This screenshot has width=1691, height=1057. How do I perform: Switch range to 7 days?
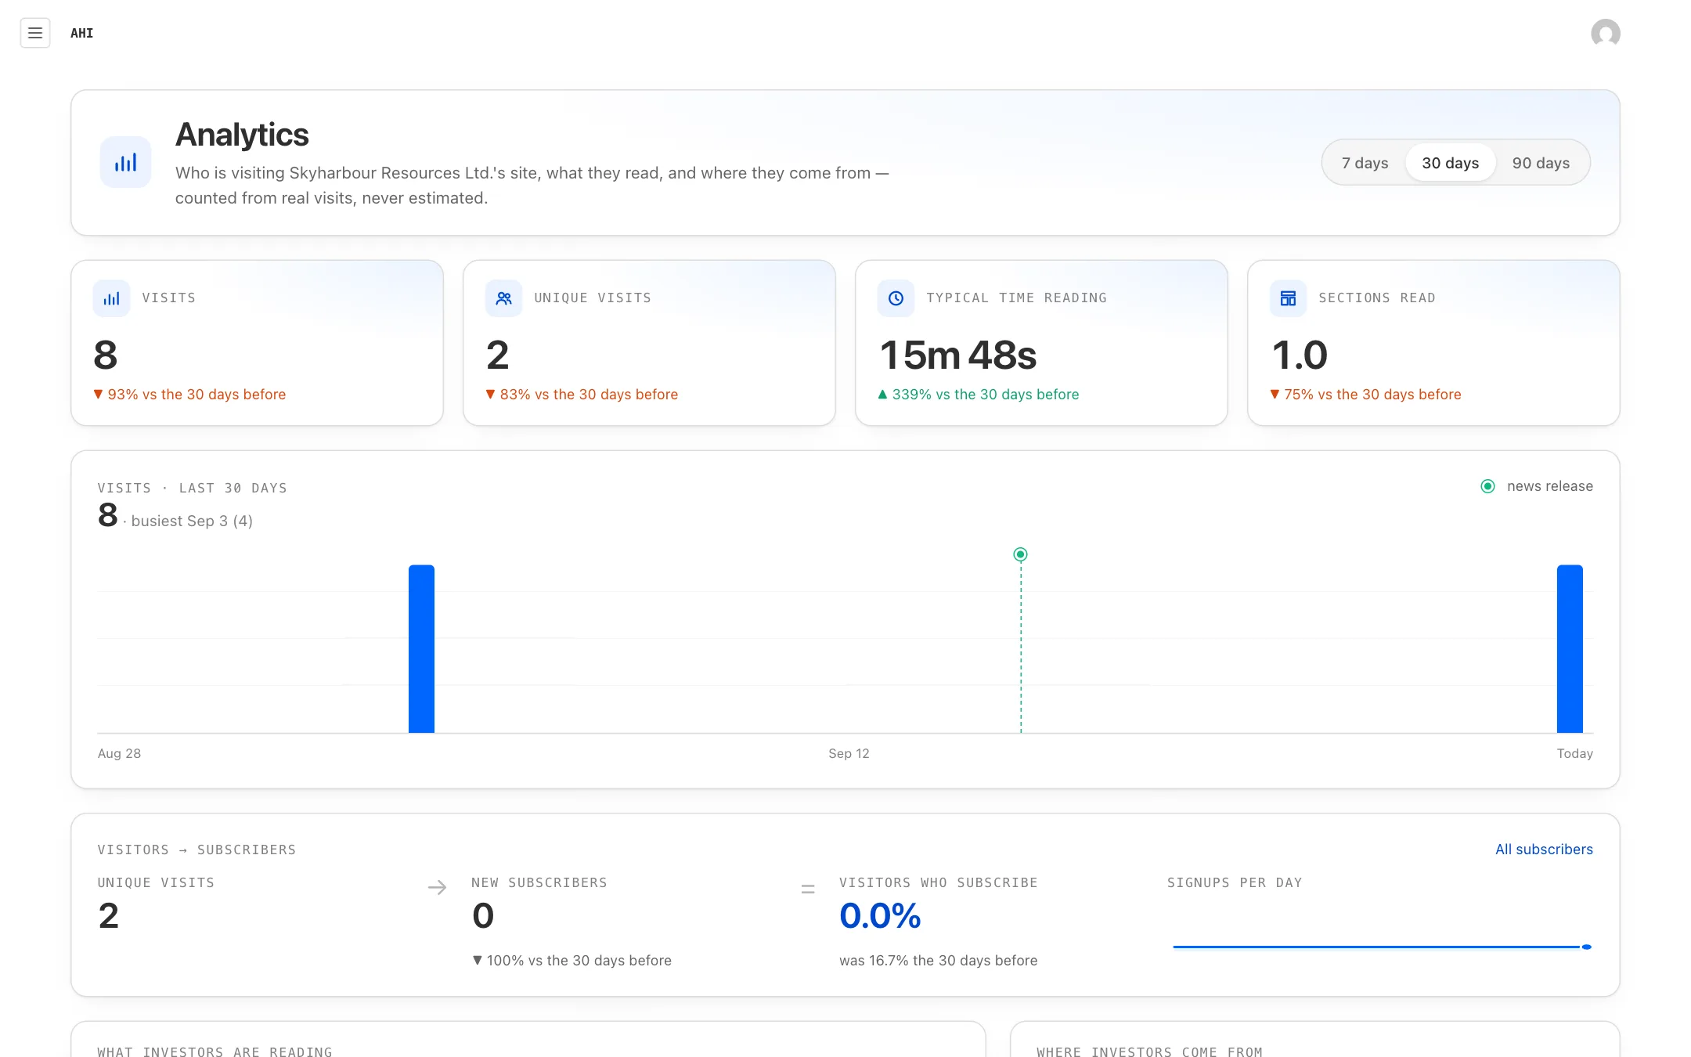[x=1365, y=163]
